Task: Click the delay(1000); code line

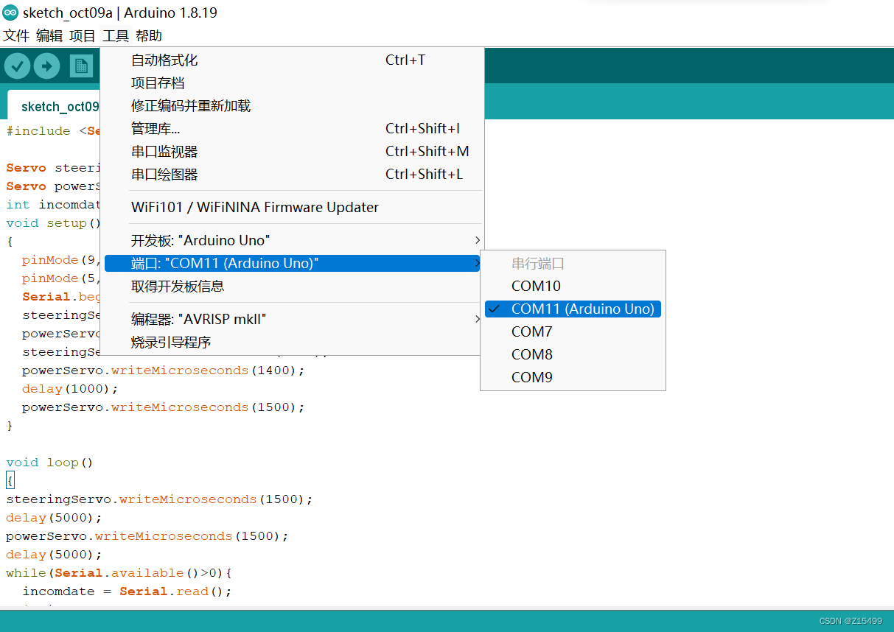Action: point(70,389)
